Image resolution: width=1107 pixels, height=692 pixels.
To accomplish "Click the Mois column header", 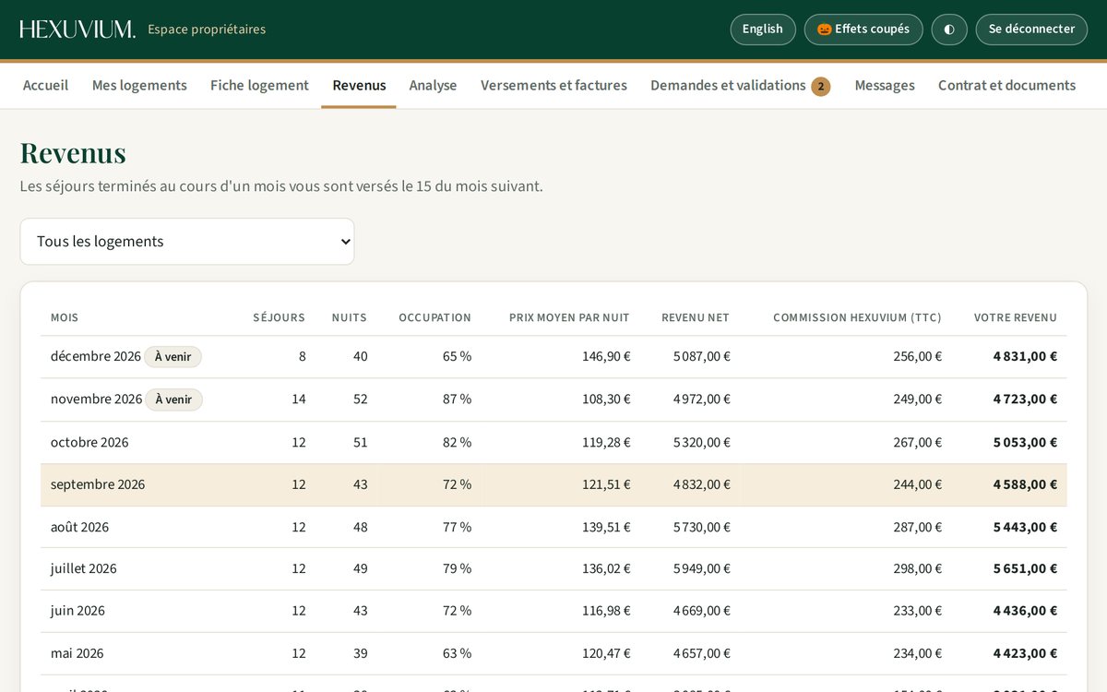I will [x=65, y=317].
